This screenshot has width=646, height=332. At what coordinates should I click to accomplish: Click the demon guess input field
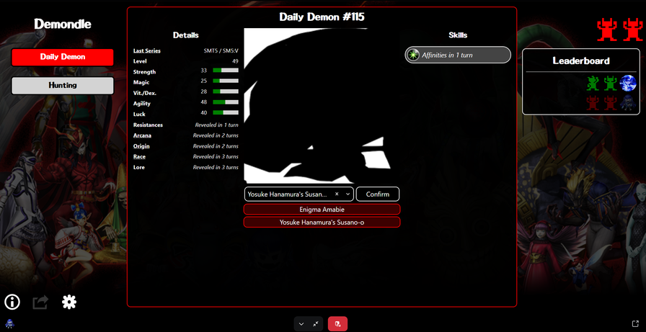pyautogui.click(x=298, y=194)
